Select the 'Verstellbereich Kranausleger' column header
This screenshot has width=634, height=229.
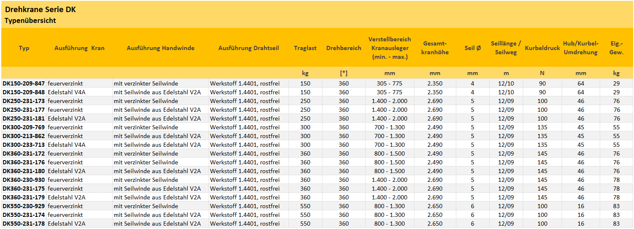coord(390,48)
